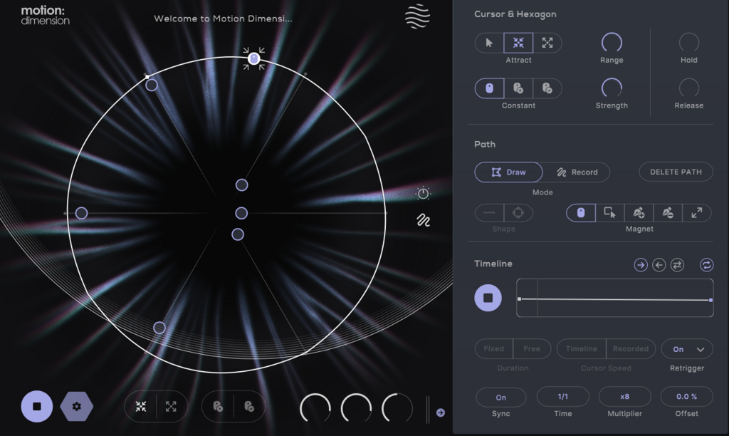
Task: Click the Offset 0.0 % value field
Action: (687, 397)
